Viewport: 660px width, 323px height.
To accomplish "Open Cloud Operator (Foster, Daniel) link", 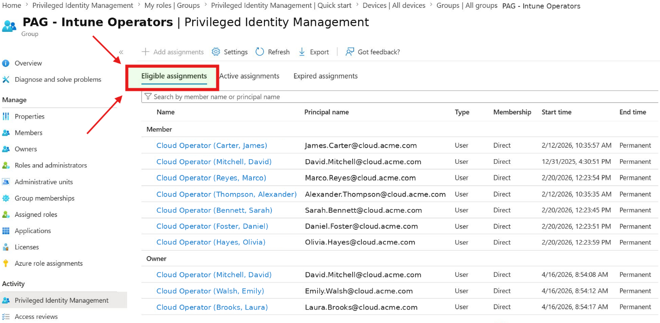I will pyautogui.click(x=212, y=226).
